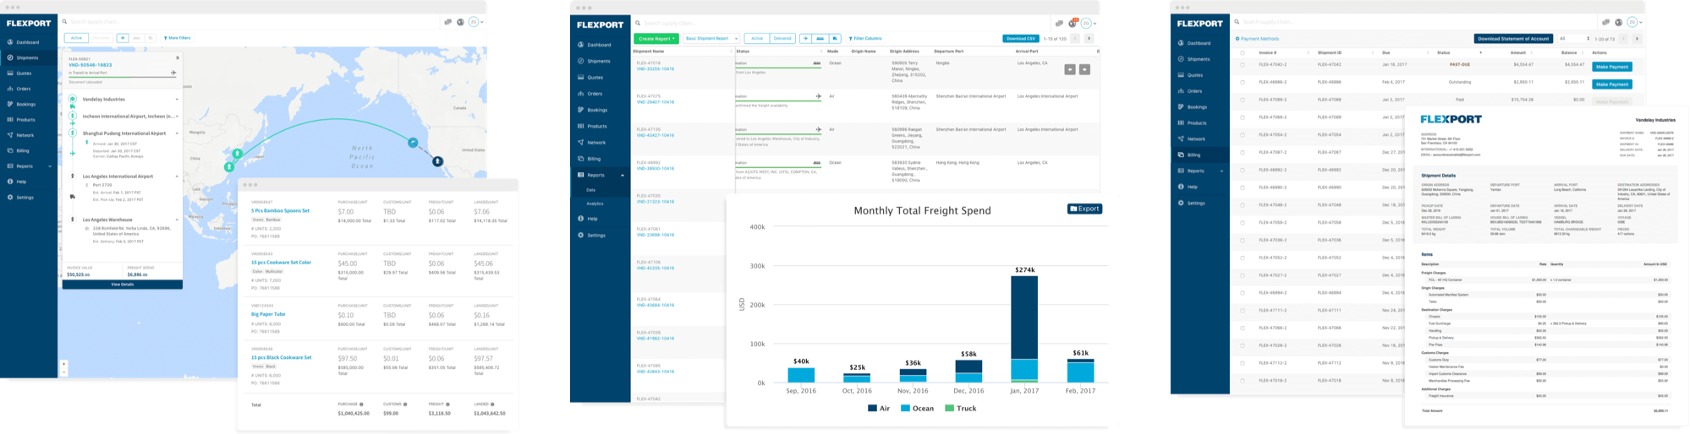Check the box for invoice FLEX-47089-2
The width and height of the screenshot is (1690, 434).
click(x=1243, y=100)
